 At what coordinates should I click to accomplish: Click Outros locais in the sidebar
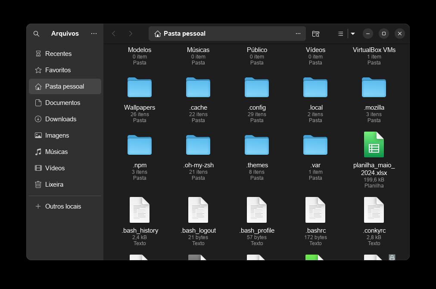[63, 206]
